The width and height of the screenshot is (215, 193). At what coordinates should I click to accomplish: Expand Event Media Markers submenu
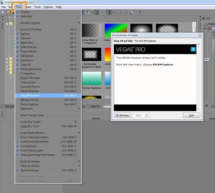pos(48,133)
